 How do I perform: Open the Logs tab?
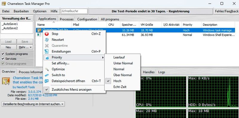(x=162, y=72)
